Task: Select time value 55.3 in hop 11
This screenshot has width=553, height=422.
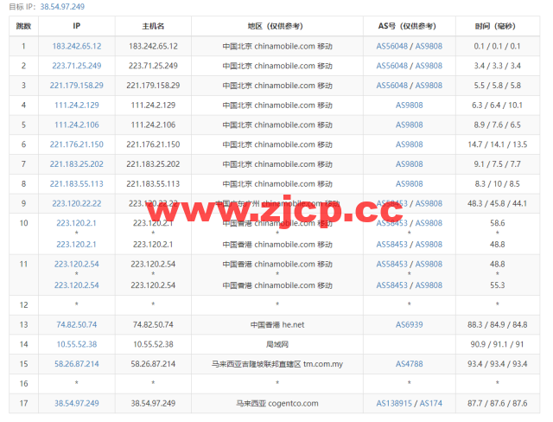Action: (498, 285)
